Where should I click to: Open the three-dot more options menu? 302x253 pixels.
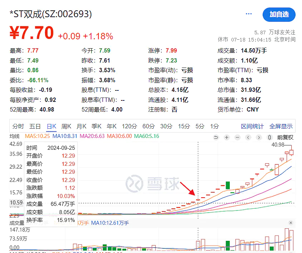(x=249, y=14)
